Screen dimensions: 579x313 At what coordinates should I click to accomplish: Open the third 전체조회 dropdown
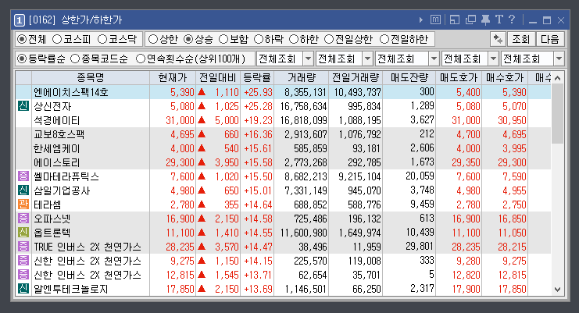(x=407, y=59)
